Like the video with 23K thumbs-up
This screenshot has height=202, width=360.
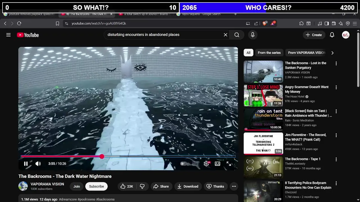tap(127, 186)
